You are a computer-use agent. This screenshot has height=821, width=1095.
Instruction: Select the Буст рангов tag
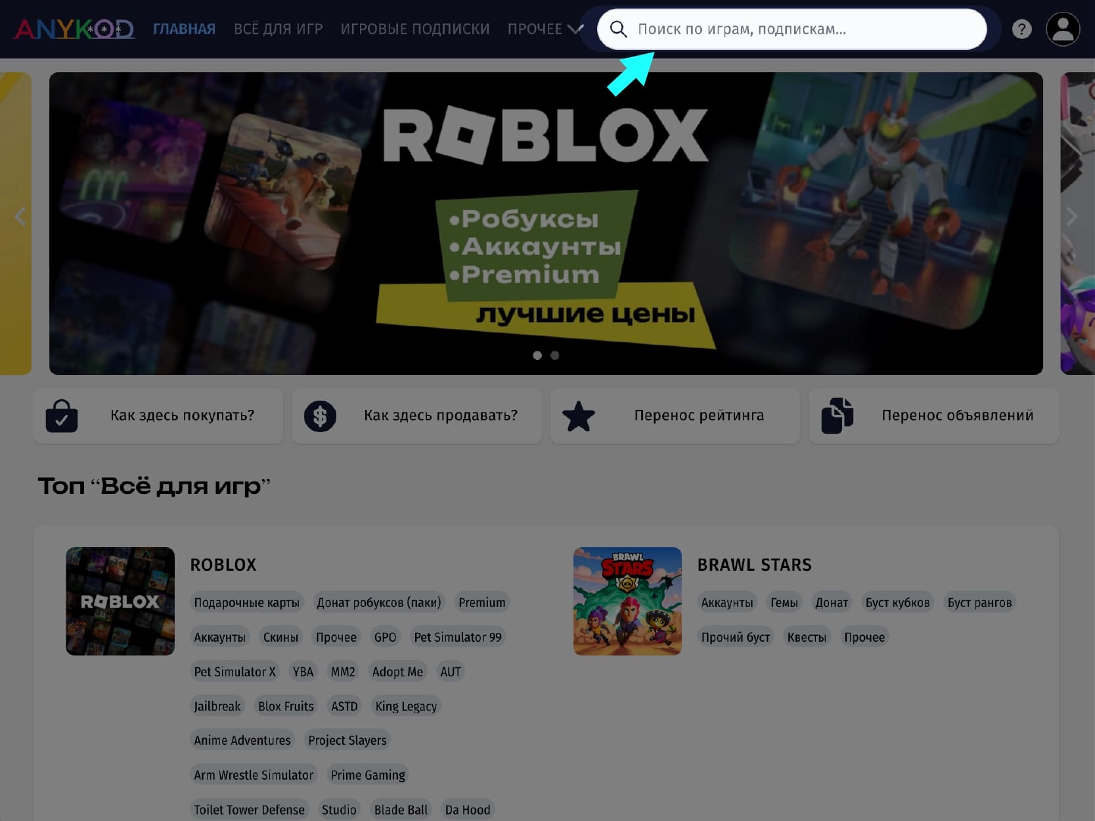tap(979, 602)
